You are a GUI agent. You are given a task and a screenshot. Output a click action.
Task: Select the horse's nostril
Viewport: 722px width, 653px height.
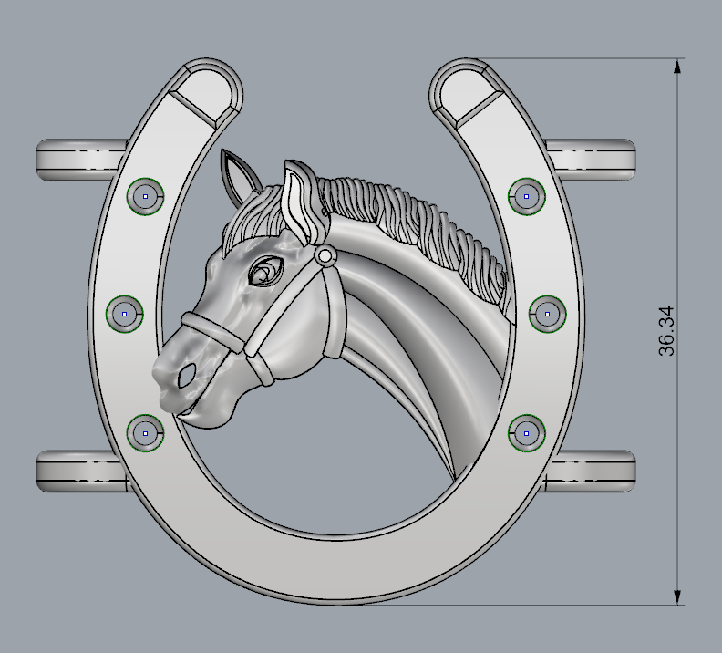pyautogui.click(x=187, y=373)
